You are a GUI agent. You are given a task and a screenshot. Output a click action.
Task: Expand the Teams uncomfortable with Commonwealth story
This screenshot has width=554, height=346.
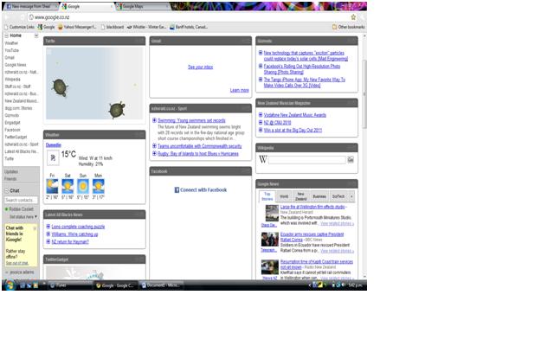[x=154, y=146]
